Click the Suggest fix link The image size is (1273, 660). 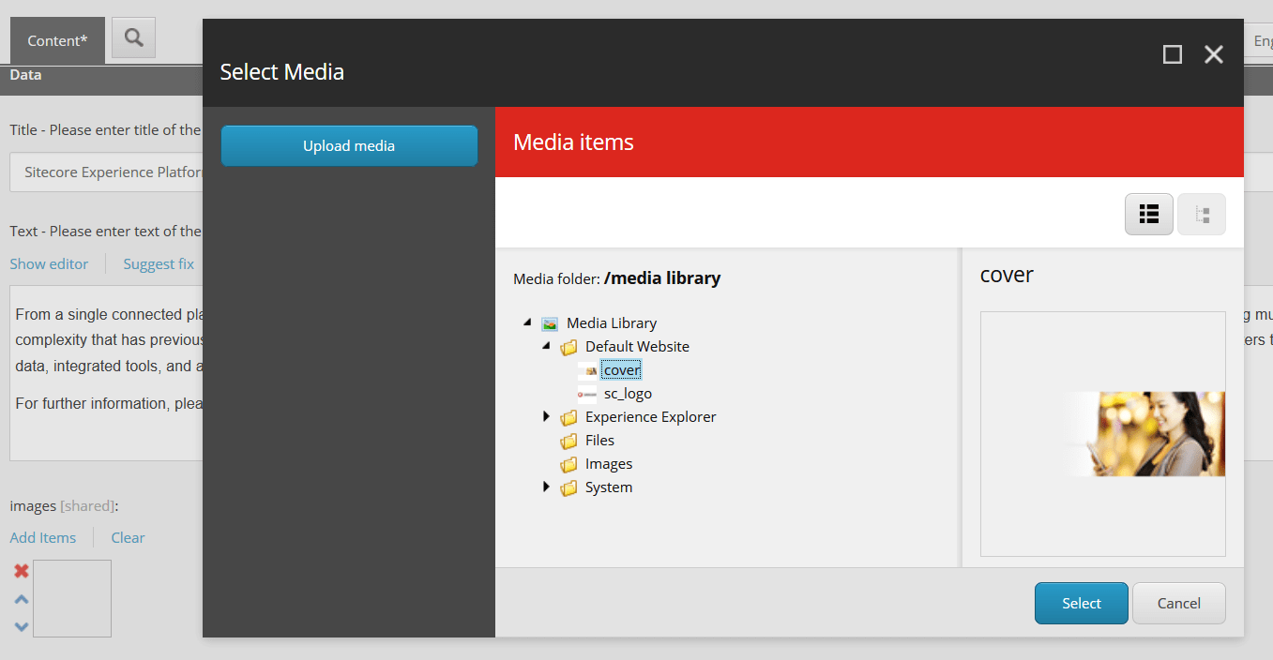point(158,263)
